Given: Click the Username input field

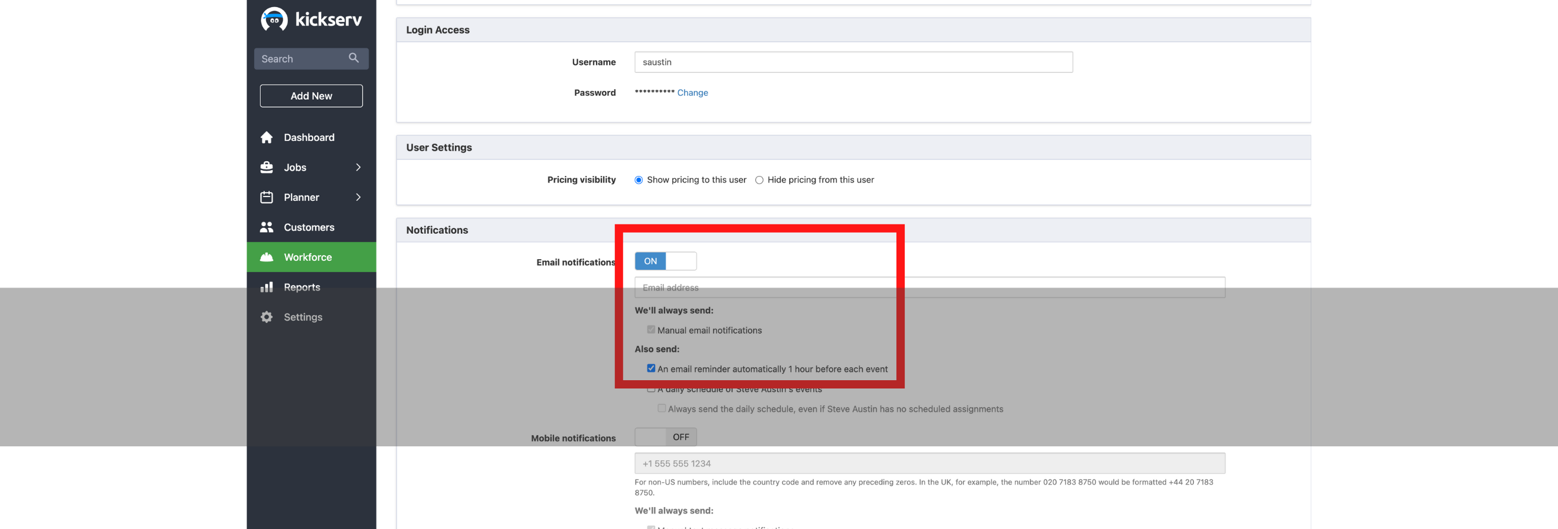Looking at the screenshot, I should pyautogui.click(x=853, y=63).
